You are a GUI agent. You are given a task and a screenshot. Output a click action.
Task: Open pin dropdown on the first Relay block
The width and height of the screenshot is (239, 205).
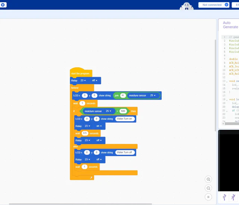pyautogui.click(x=83, y=81)
